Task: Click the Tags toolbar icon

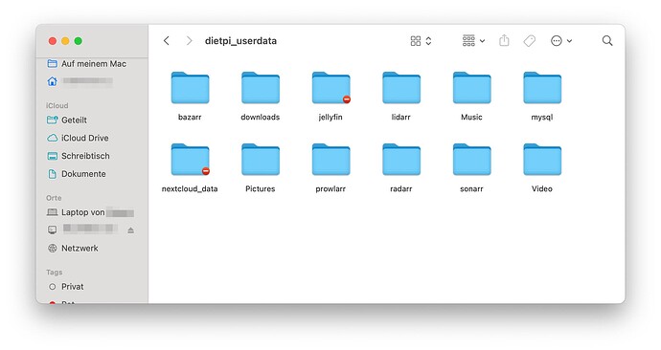Action: click(x=530, y=41)
